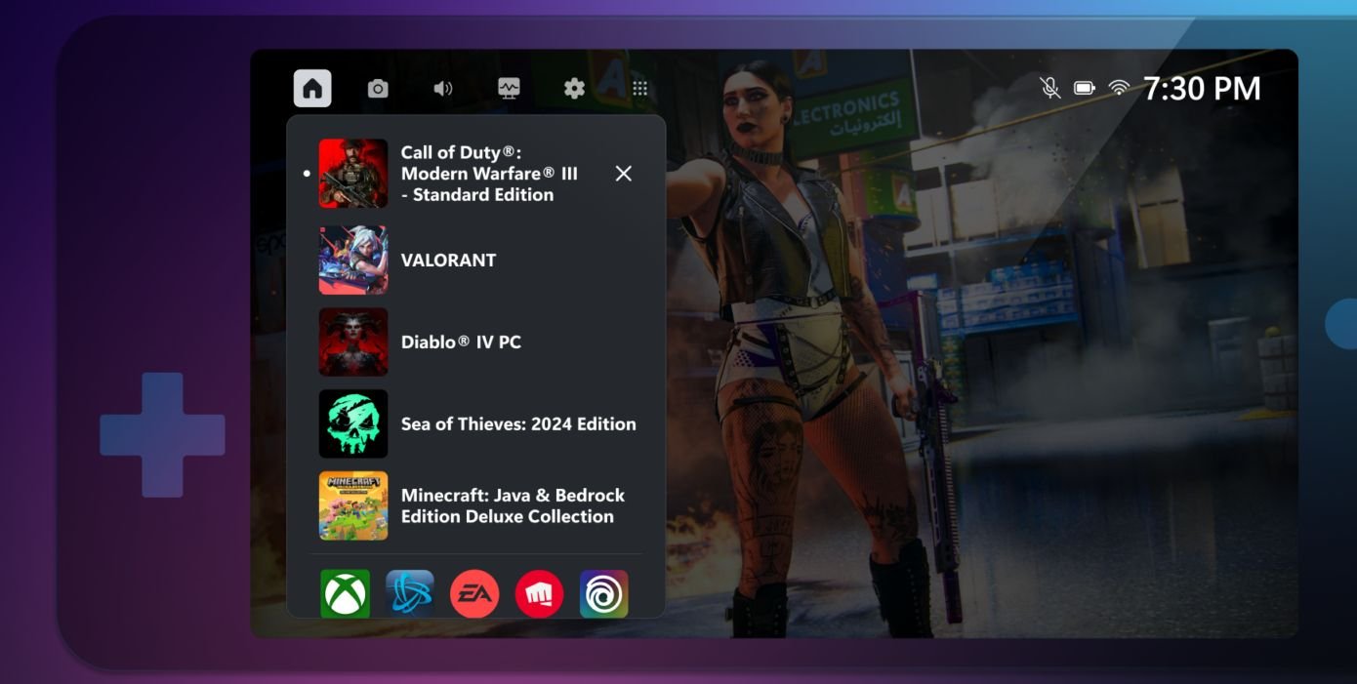1357x684 pixels.
Task: Launch the Xbox app from the launcher row
Action: click(345, 592)
